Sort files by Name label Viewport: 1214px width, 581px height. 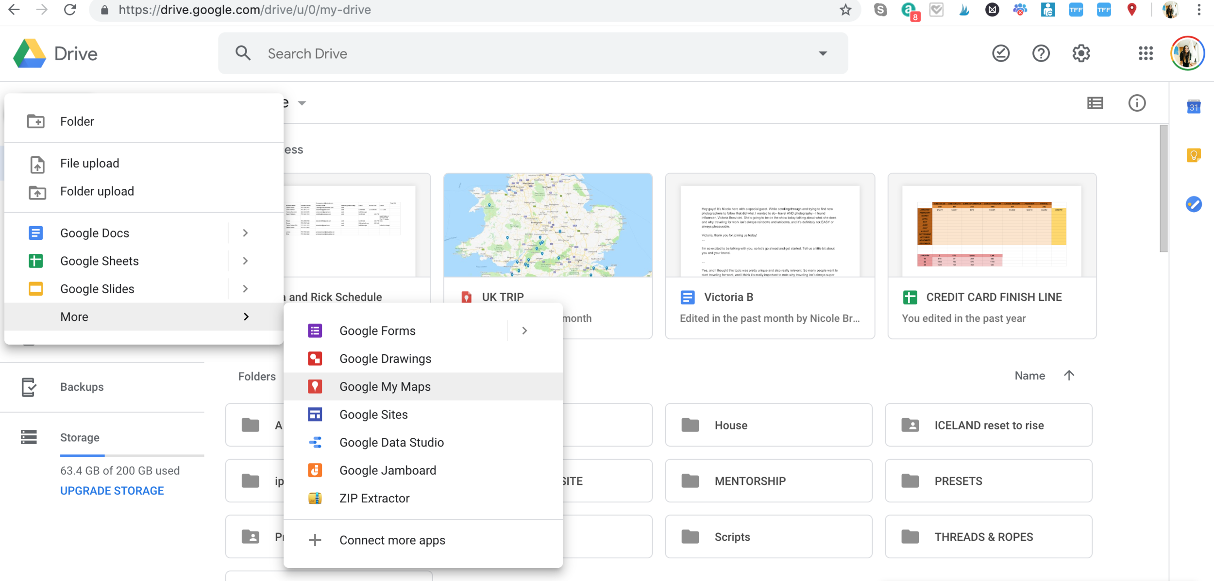(x=1029, y=376)
